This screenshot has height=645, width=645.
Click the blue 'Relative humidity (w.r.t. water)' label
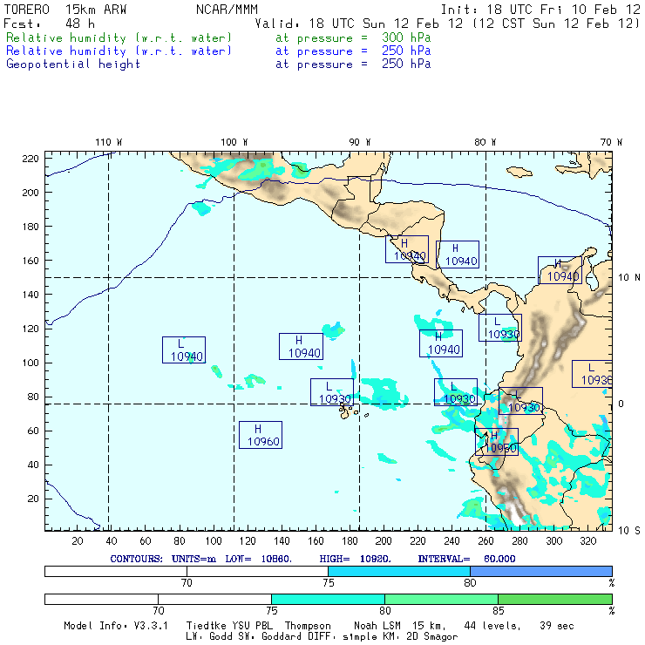(119, 51)
